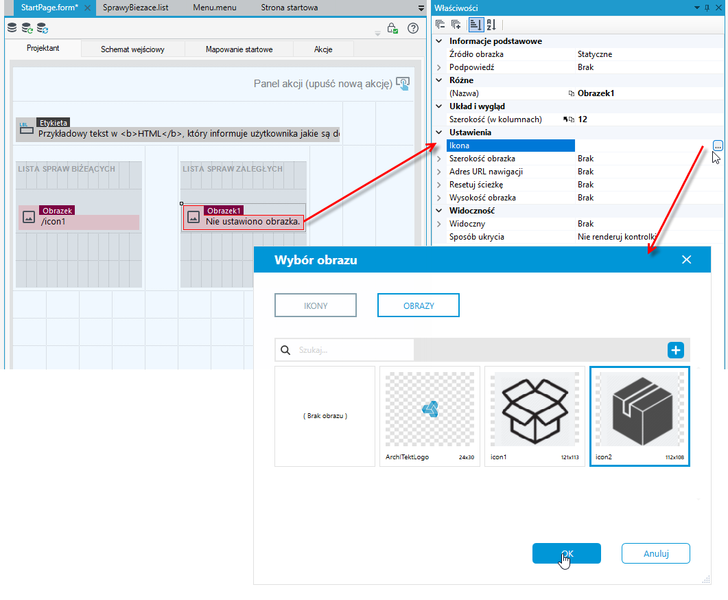This screenshot has width=728, height=600.
Task: Collapse the Widoczność section
Action: pos(438,210)
